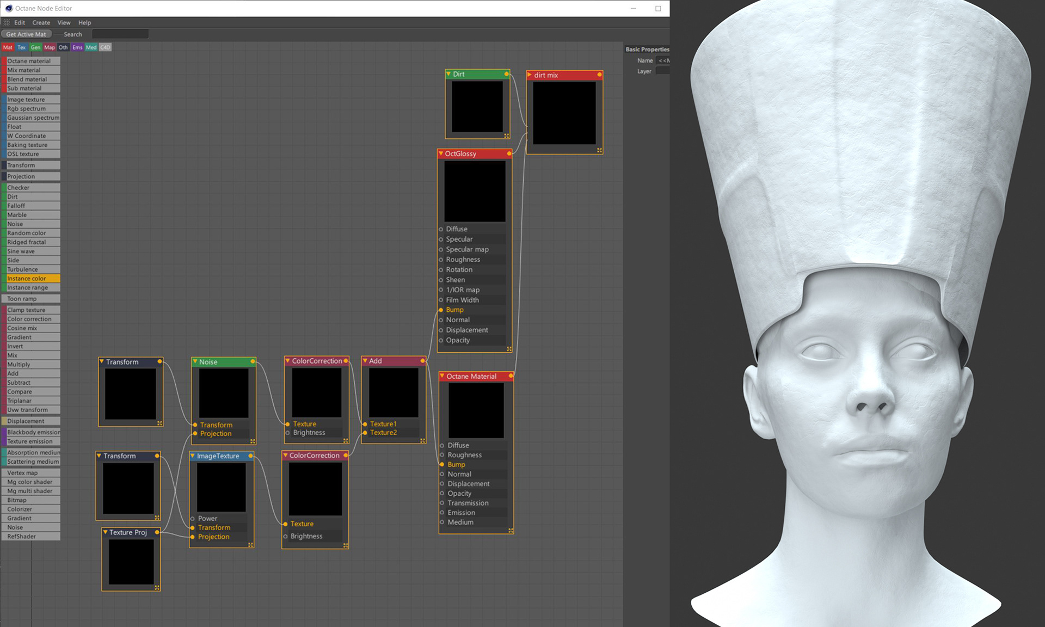Click the Noise Transform input port
Image resolution: width=1045 pixels, height=627 pixels.
tap(195, 425)
